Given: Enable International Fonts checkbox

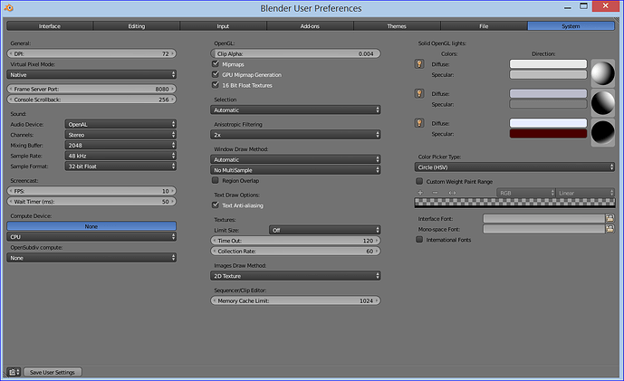Looking at the screenshot, I should click(419, 240).
